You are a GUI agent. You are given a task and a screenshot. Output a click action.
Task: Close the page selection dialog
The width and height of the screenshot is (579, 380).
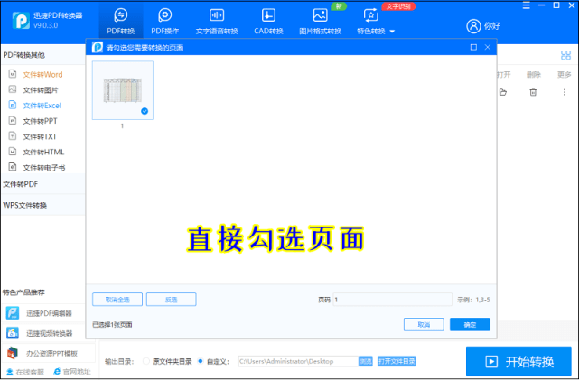pyautogui.click(x=488, y=47)
